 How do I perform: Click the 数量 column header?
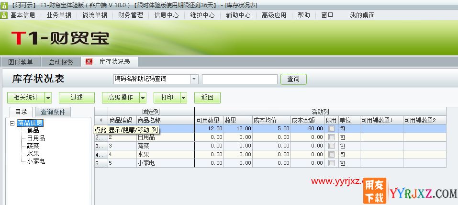(238, 120)
